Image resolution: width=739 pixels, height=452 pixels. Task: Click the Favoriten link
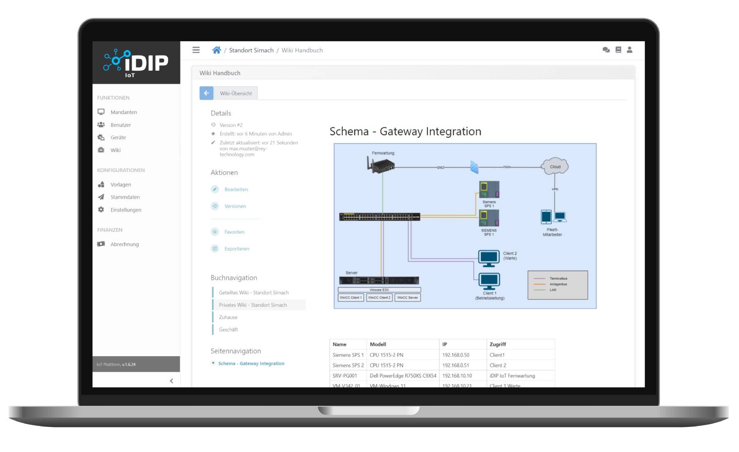[x=234, y=232]
